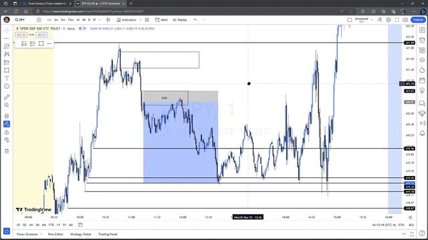
Task: Set date range to 5D
Action: 24,225
